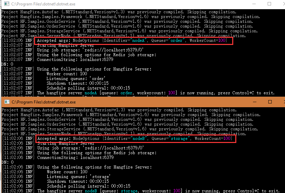The width and height of the screenshot is (285, 193).
Task: Maximize the orange-titled nodeB console window
Action: (270, 102)
